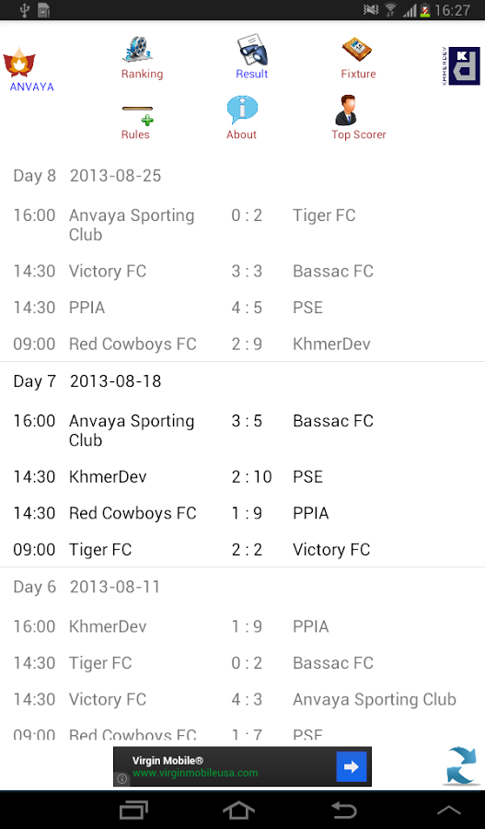Tap the Android home button
Viewport: 485px width, 829px height.
pos(238,810)
